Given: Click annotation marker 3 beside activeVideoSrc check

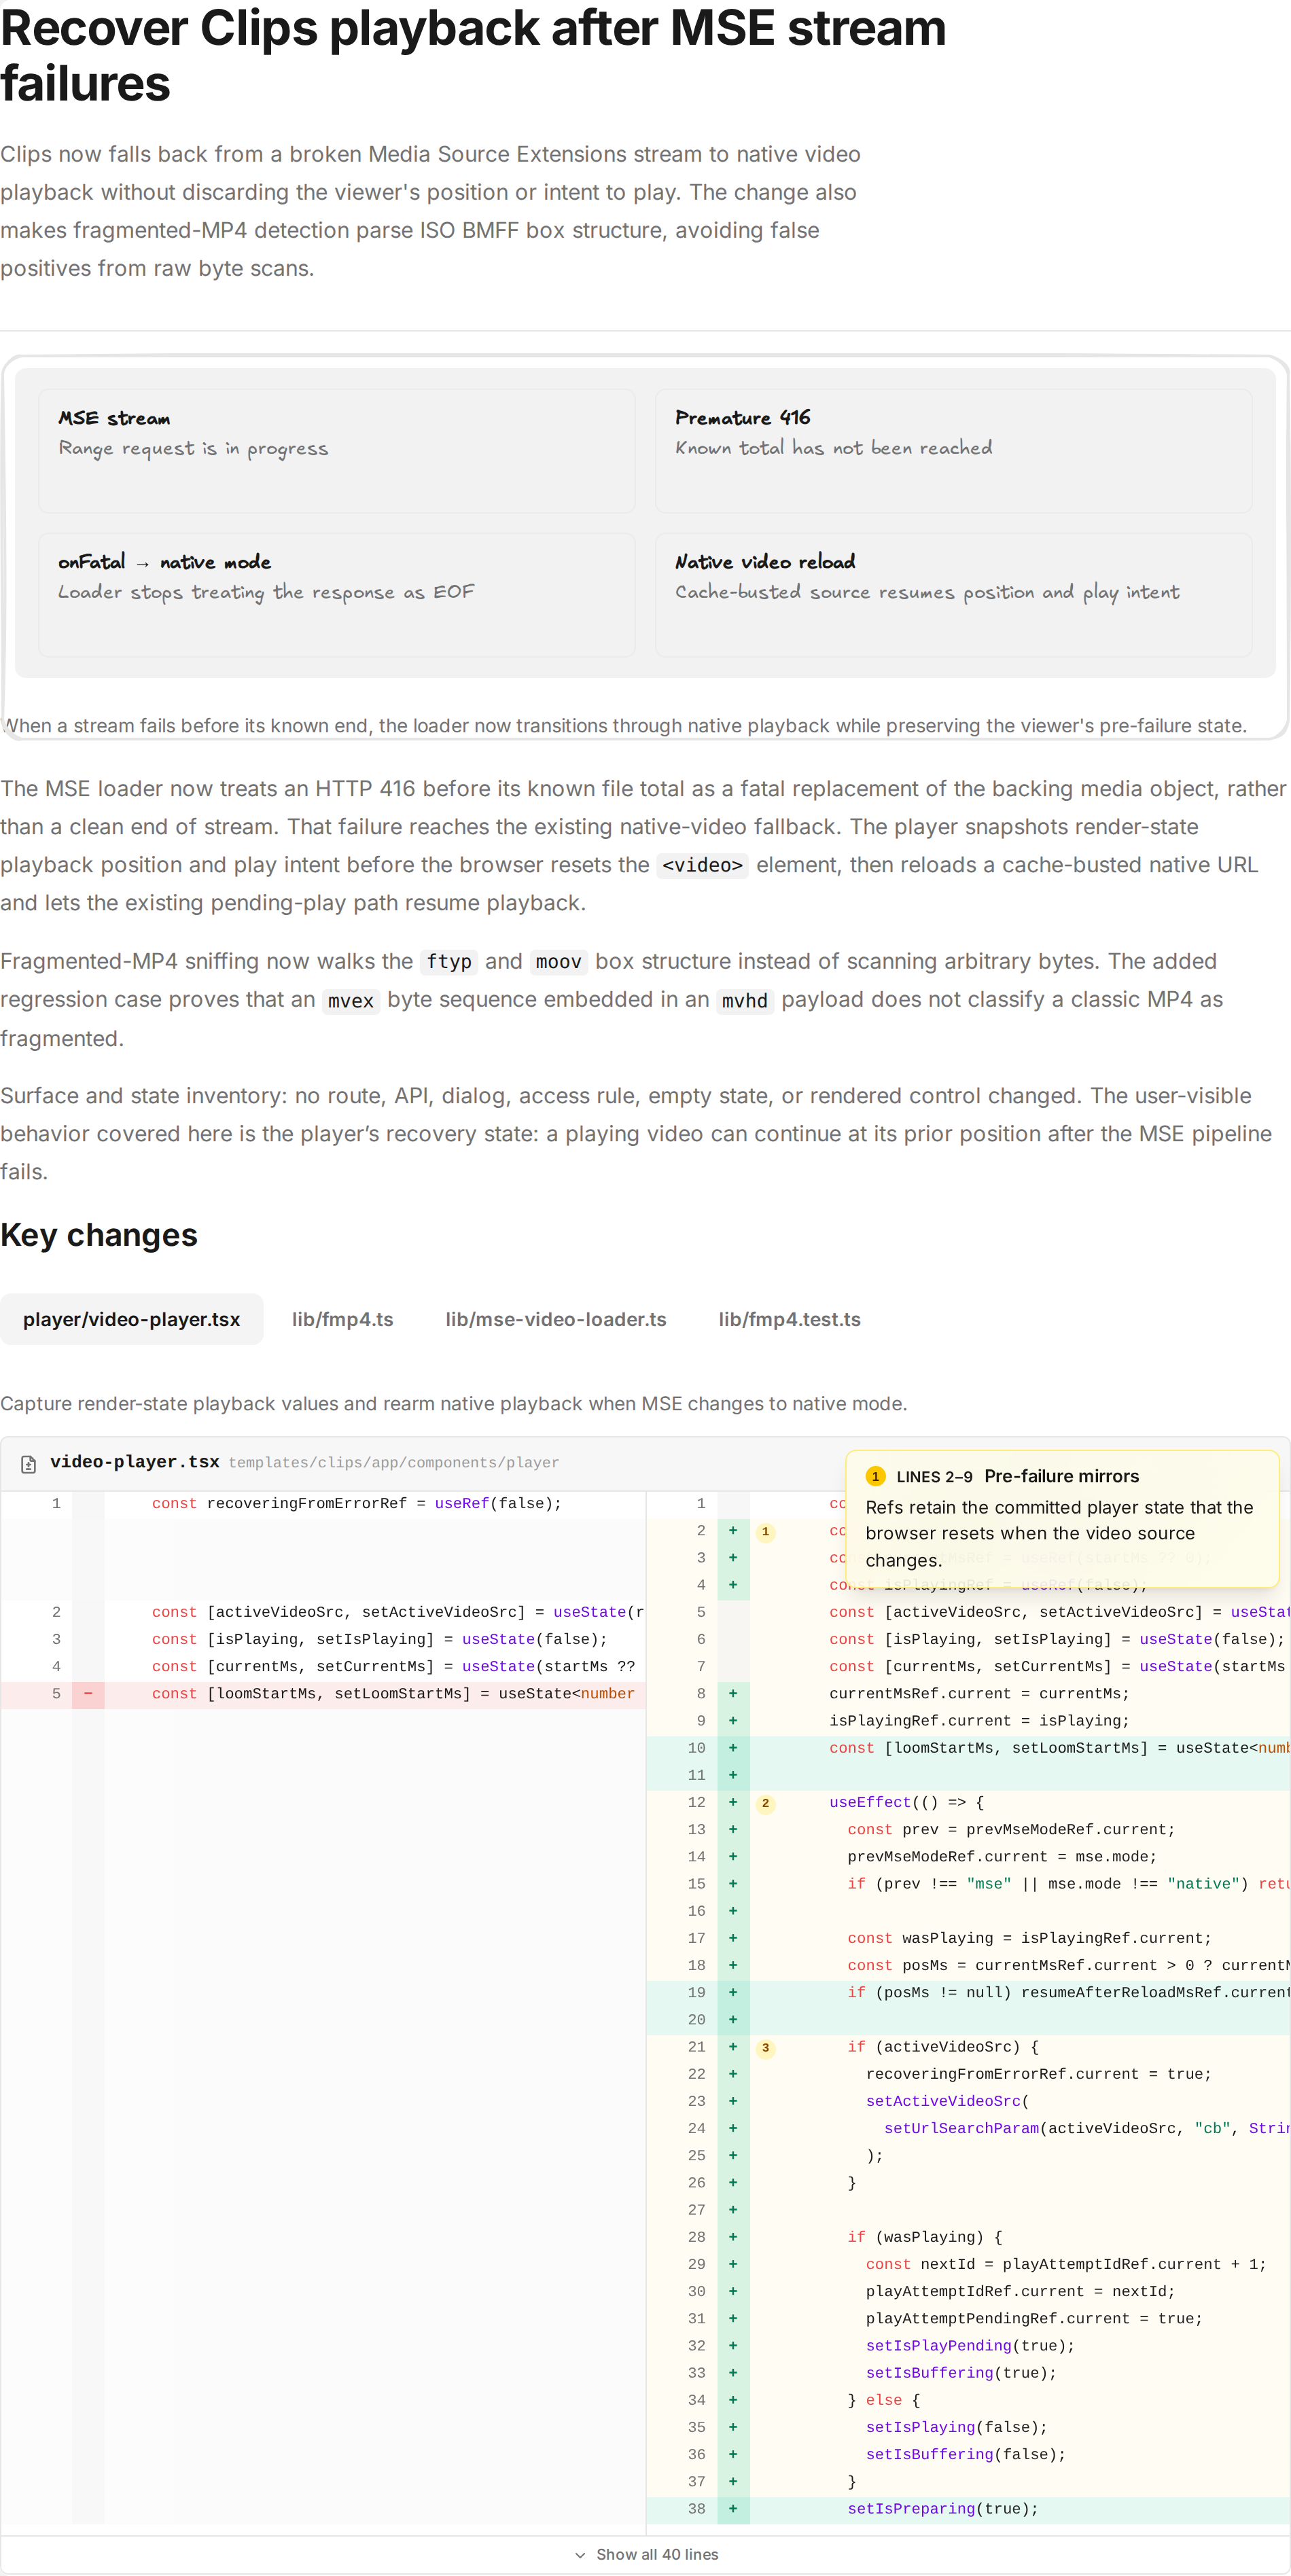Looking at the screenshot, I should 765,2047.
